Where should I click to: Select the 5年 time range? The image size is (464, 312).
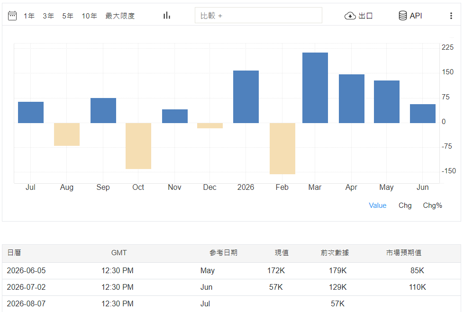pos(68,16)
